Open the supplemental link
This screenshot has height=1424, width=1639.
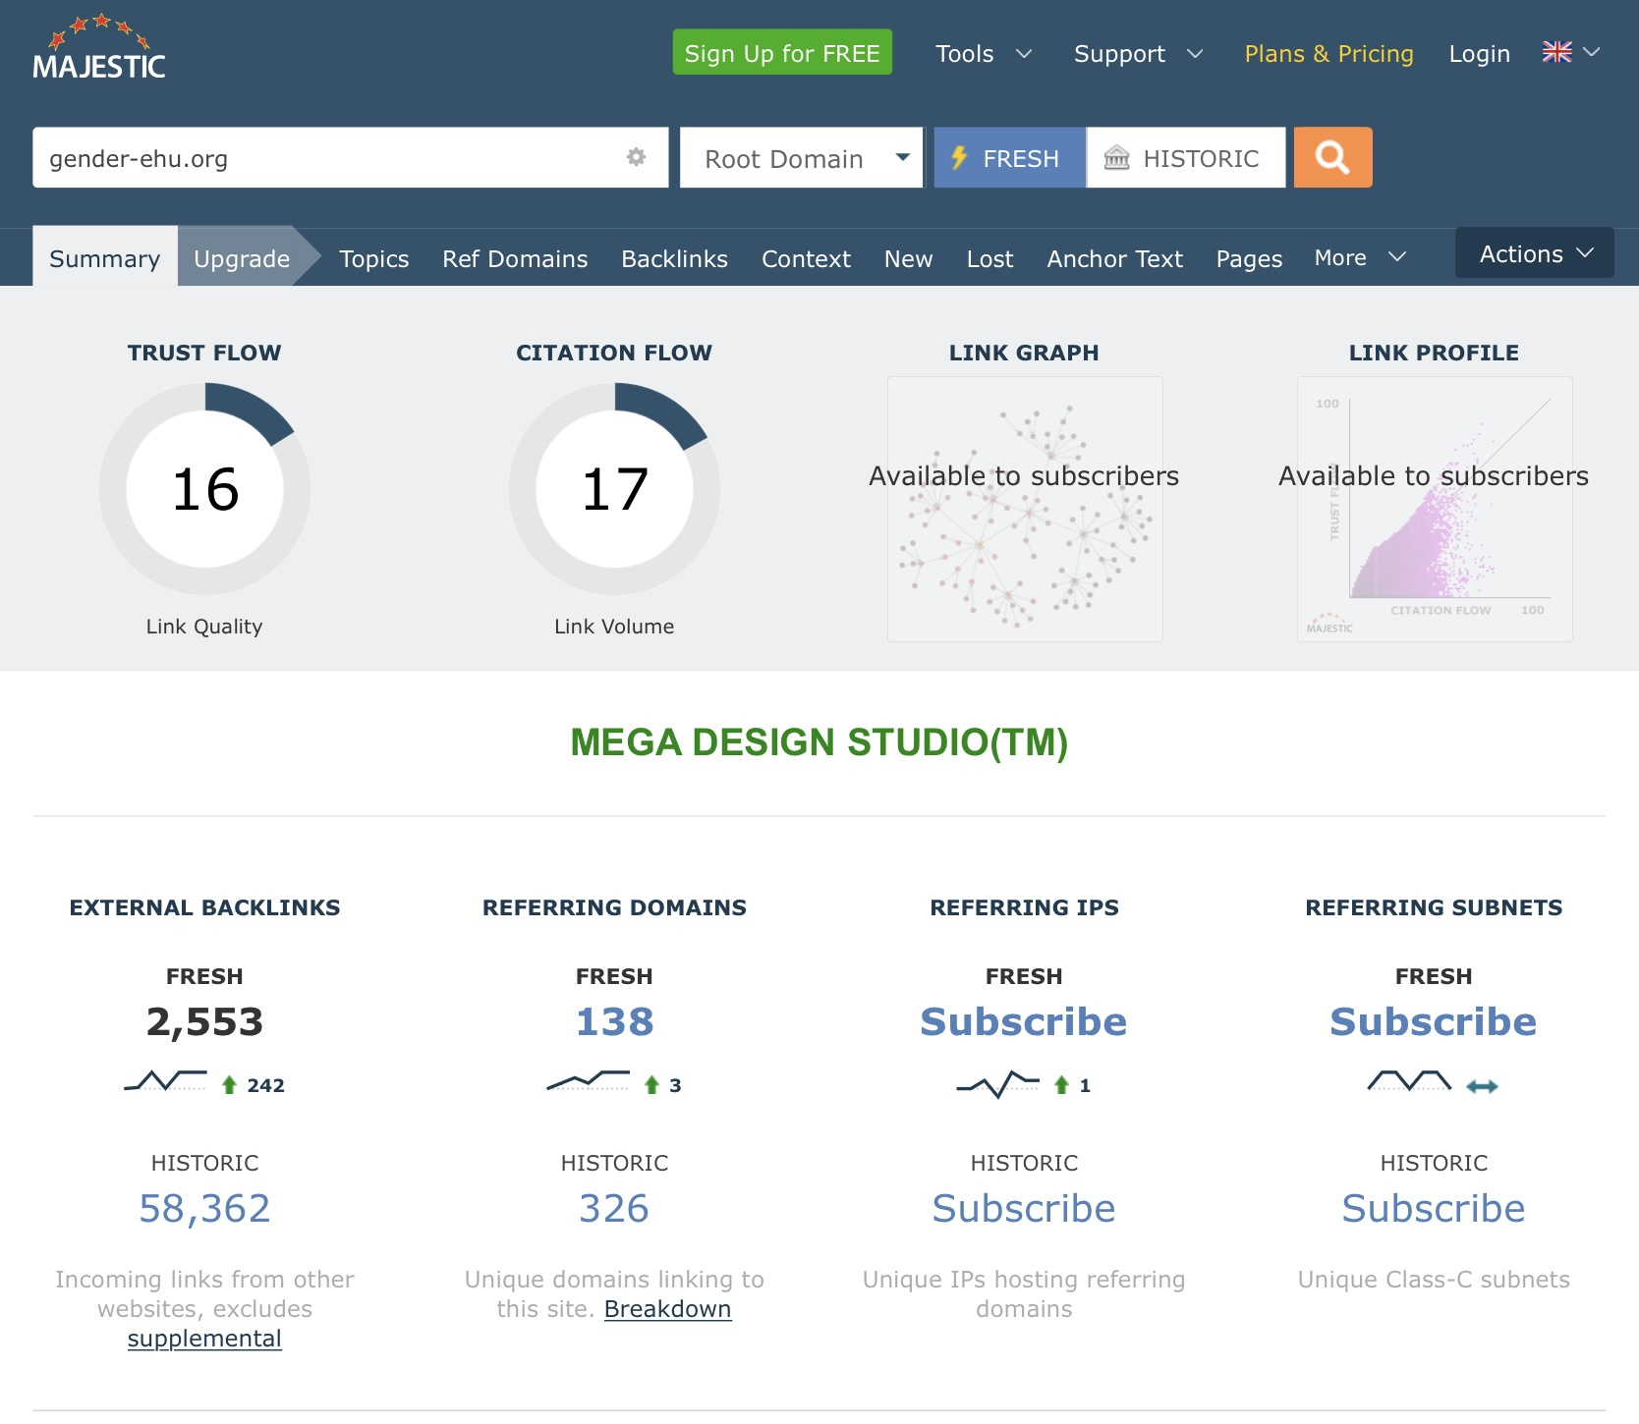204,1339
